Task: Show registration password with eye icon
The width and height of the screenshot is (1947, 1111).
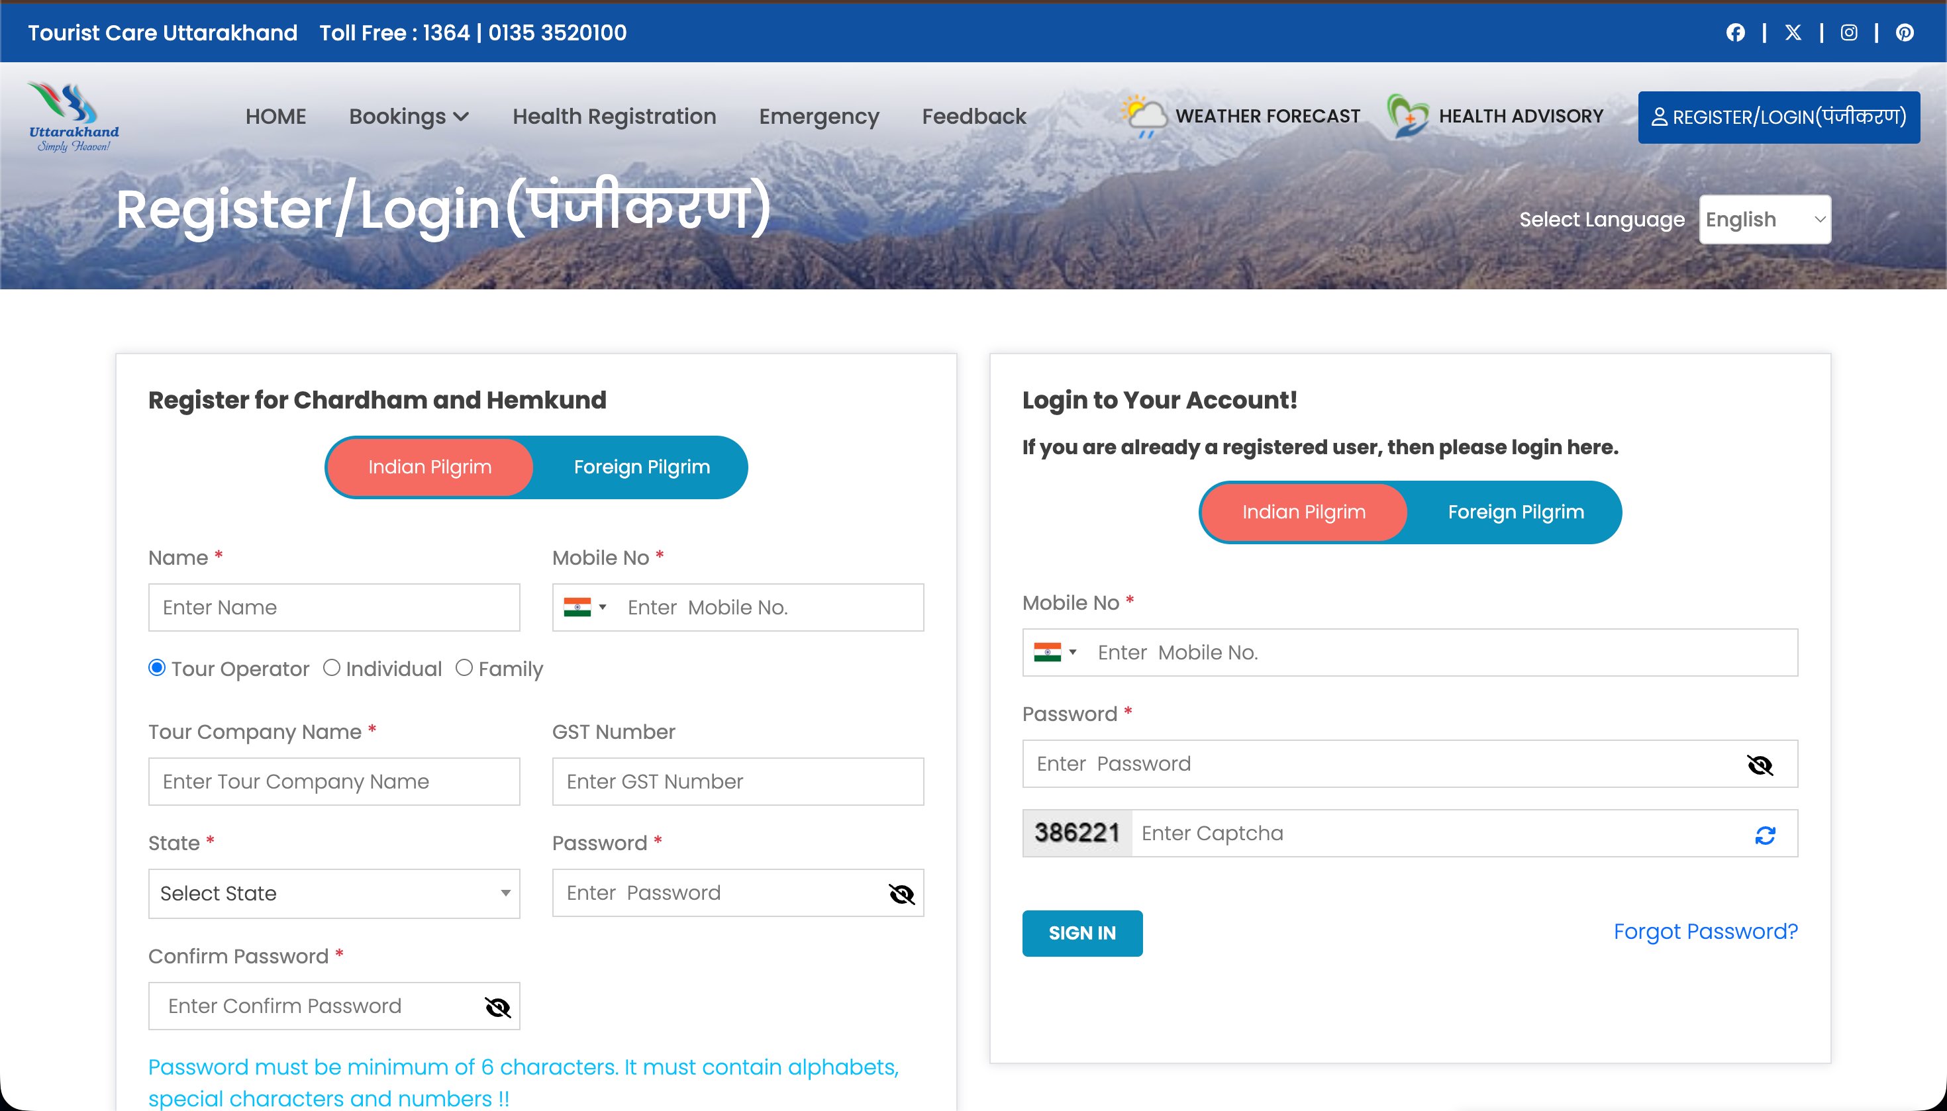Action: [901, 894]
